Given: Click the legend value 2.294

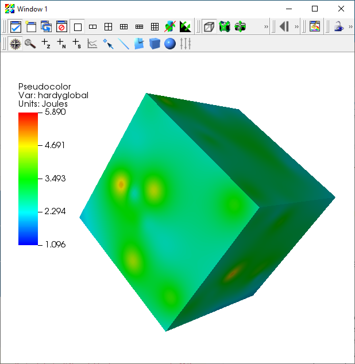Looking at the screenshot, I should tap(55, 211).
